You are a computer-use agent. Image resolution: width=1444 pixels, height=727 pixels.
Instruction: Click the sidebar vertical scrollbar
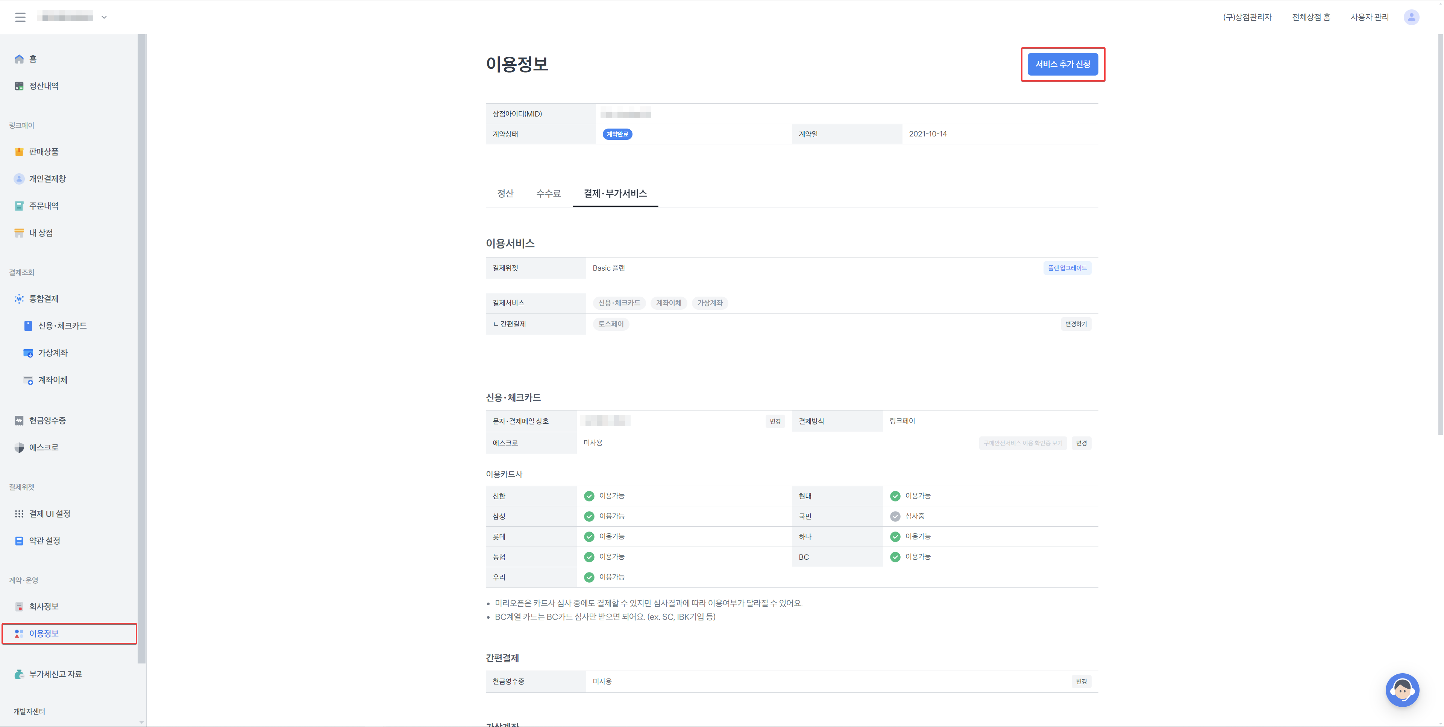(141, 348)
